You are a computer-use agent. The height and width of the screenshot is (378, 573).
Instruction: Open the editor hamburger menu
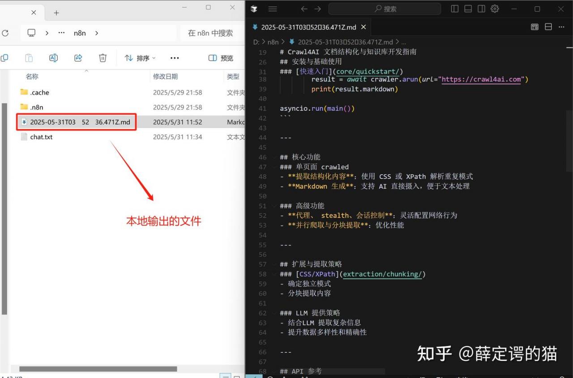pyautogui.click(x=273, y=9)
